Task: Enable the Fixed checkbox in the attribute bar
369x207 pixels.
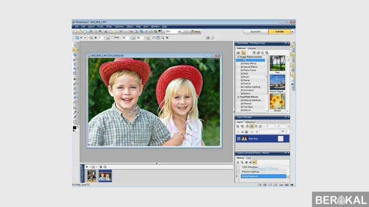Action: pos(113,37)
